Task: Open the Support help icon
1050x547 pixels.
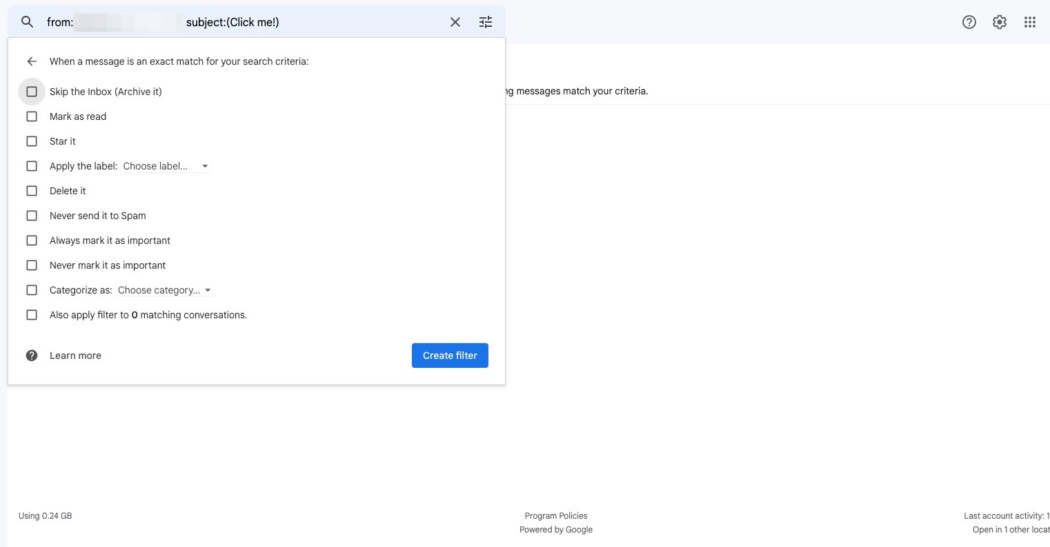Action: coord(969,22)
